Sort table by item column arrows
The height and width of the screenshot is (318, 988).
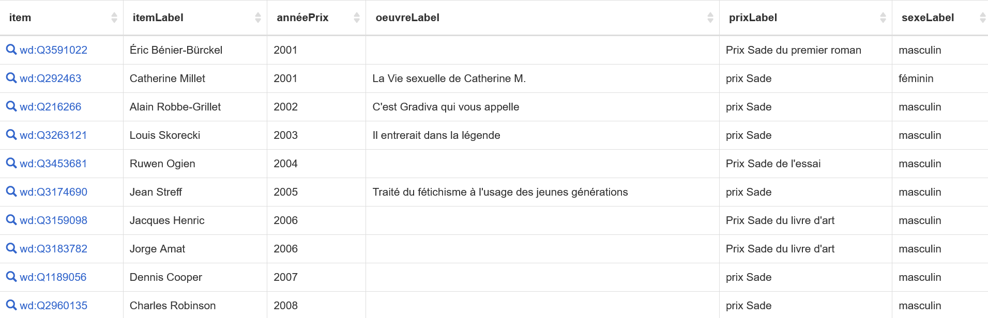click(114, 18)
